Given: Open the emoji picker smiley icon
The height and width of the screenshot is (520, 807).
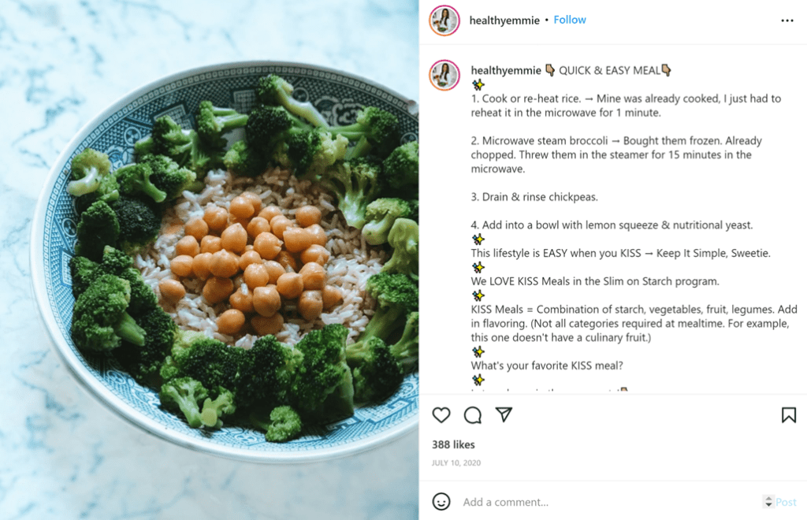Looking at the screenshot, I should click(x=441, y=501).
